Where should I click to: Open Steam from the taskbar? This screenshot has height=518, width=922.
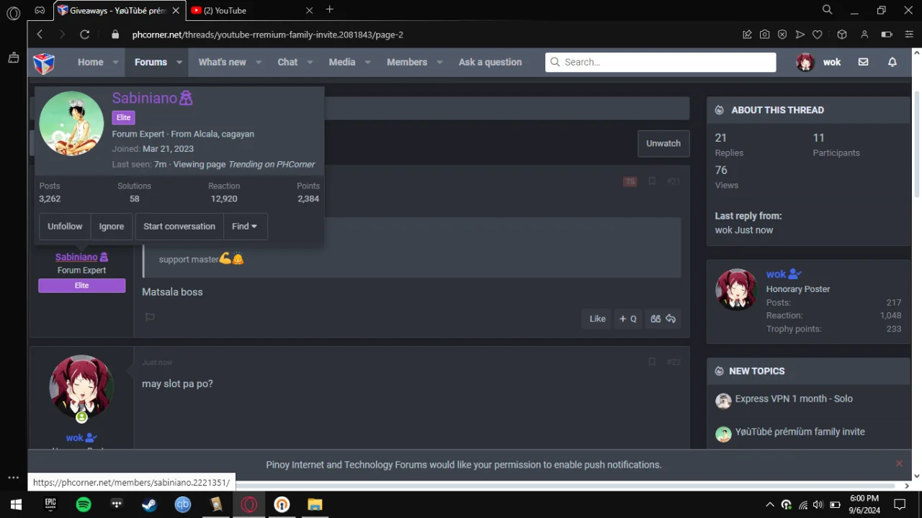[149, 504]
